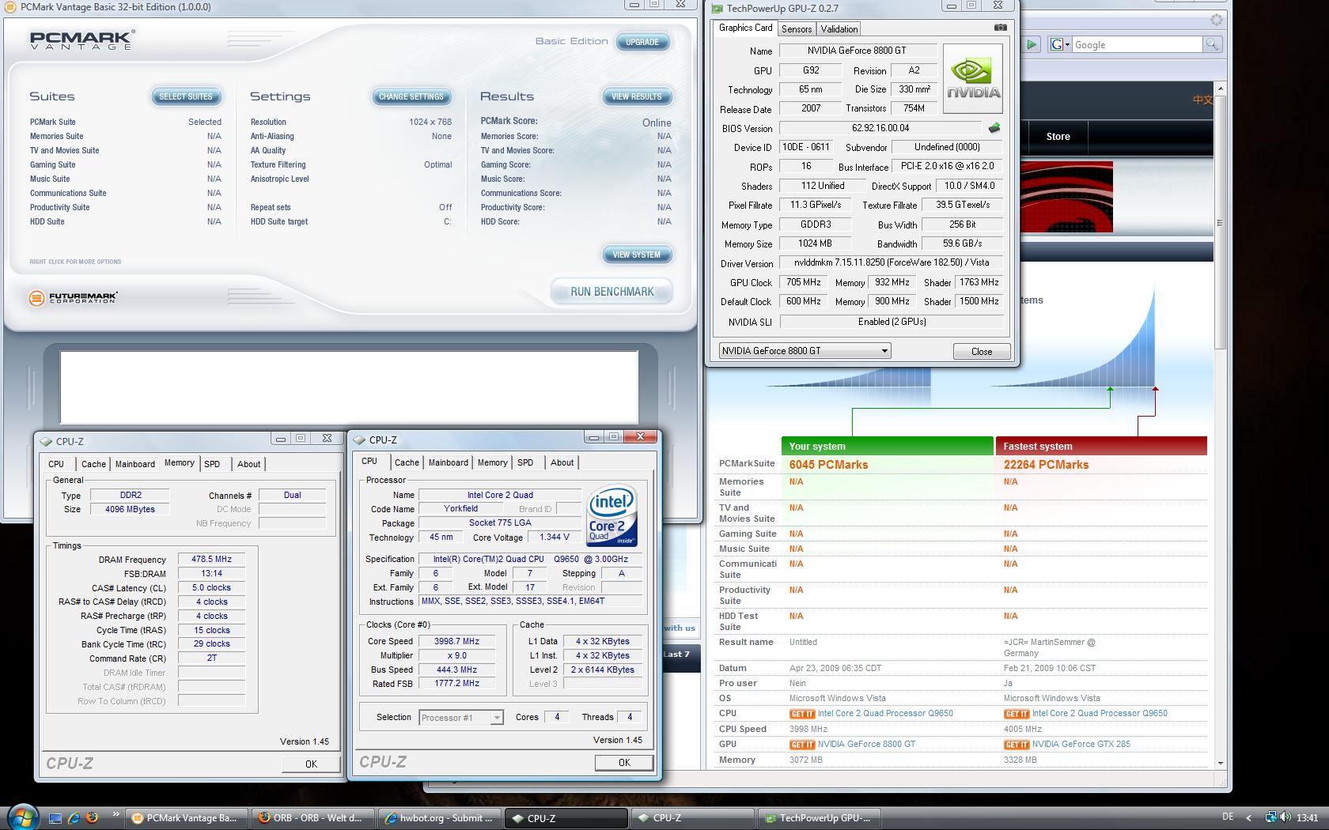1329x830 pixels.
Task: Open Cache tab in front CPU-Z window
Action: click(407, 462)
